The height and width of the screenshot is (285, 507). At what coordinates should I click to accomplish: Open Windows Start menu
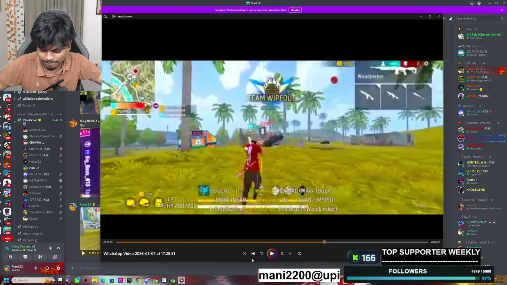(6, 280)
